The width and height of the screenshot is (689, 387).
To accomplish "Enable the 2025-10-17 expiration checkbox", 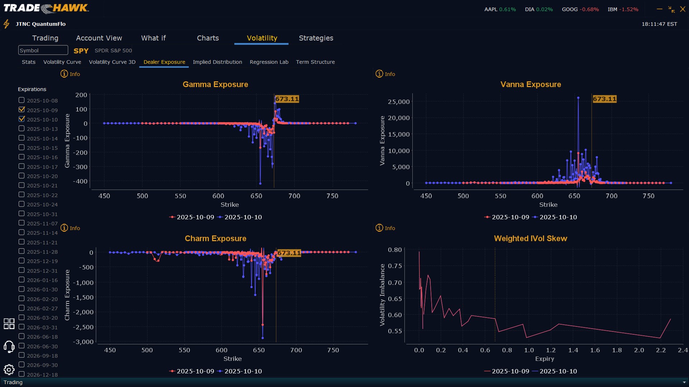I will pyautogui.click(x=22, y=166).
